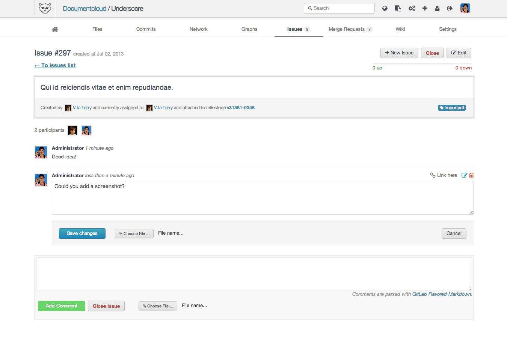This screenshot has height=351, width=507.
Task: Open public area via globe icon
Action: (x=385, y=8)
